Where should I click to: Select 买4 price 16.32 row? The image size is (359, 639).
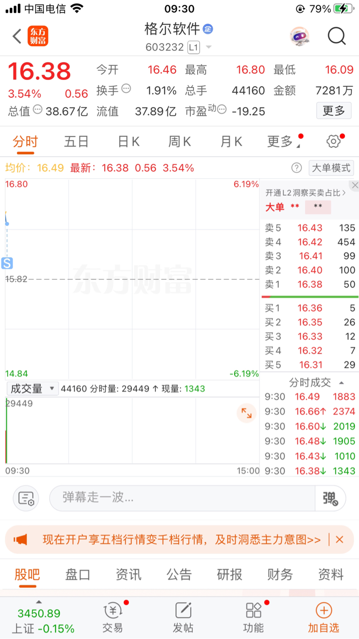click(x=310, y=350)
